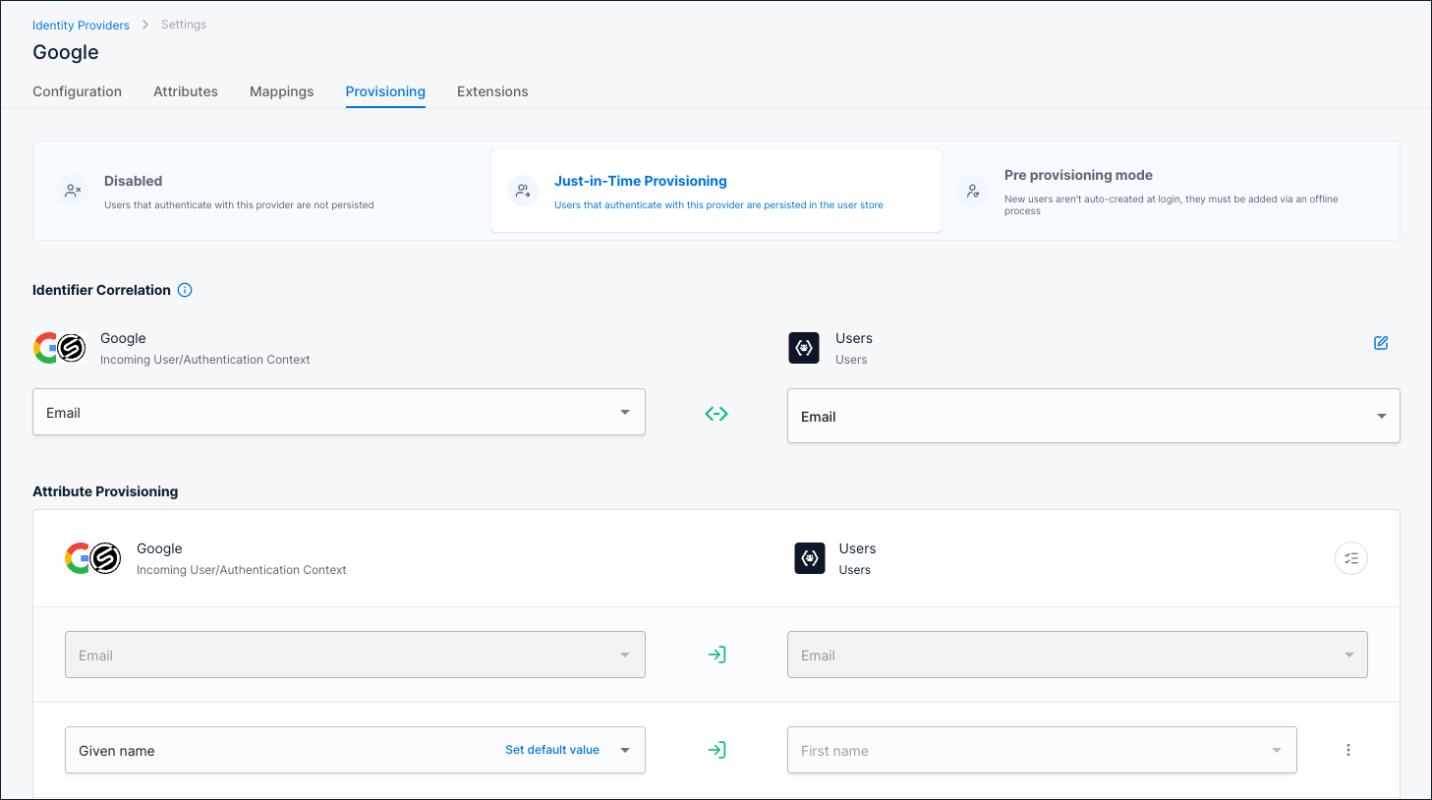Click the green provisioning arrow on Email row
The height and width of the screenshot is (800, 1432).
pyautogui.click(x=716, y=654)
